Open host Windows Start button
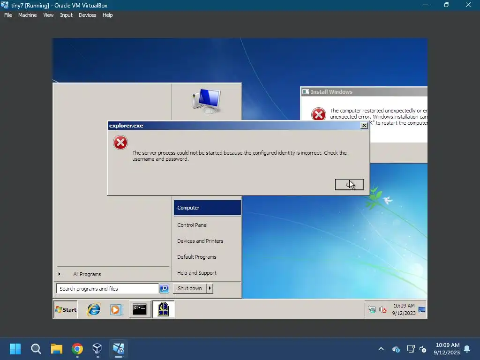This screenshot has width=480, height=360. (x=15, y=349)
